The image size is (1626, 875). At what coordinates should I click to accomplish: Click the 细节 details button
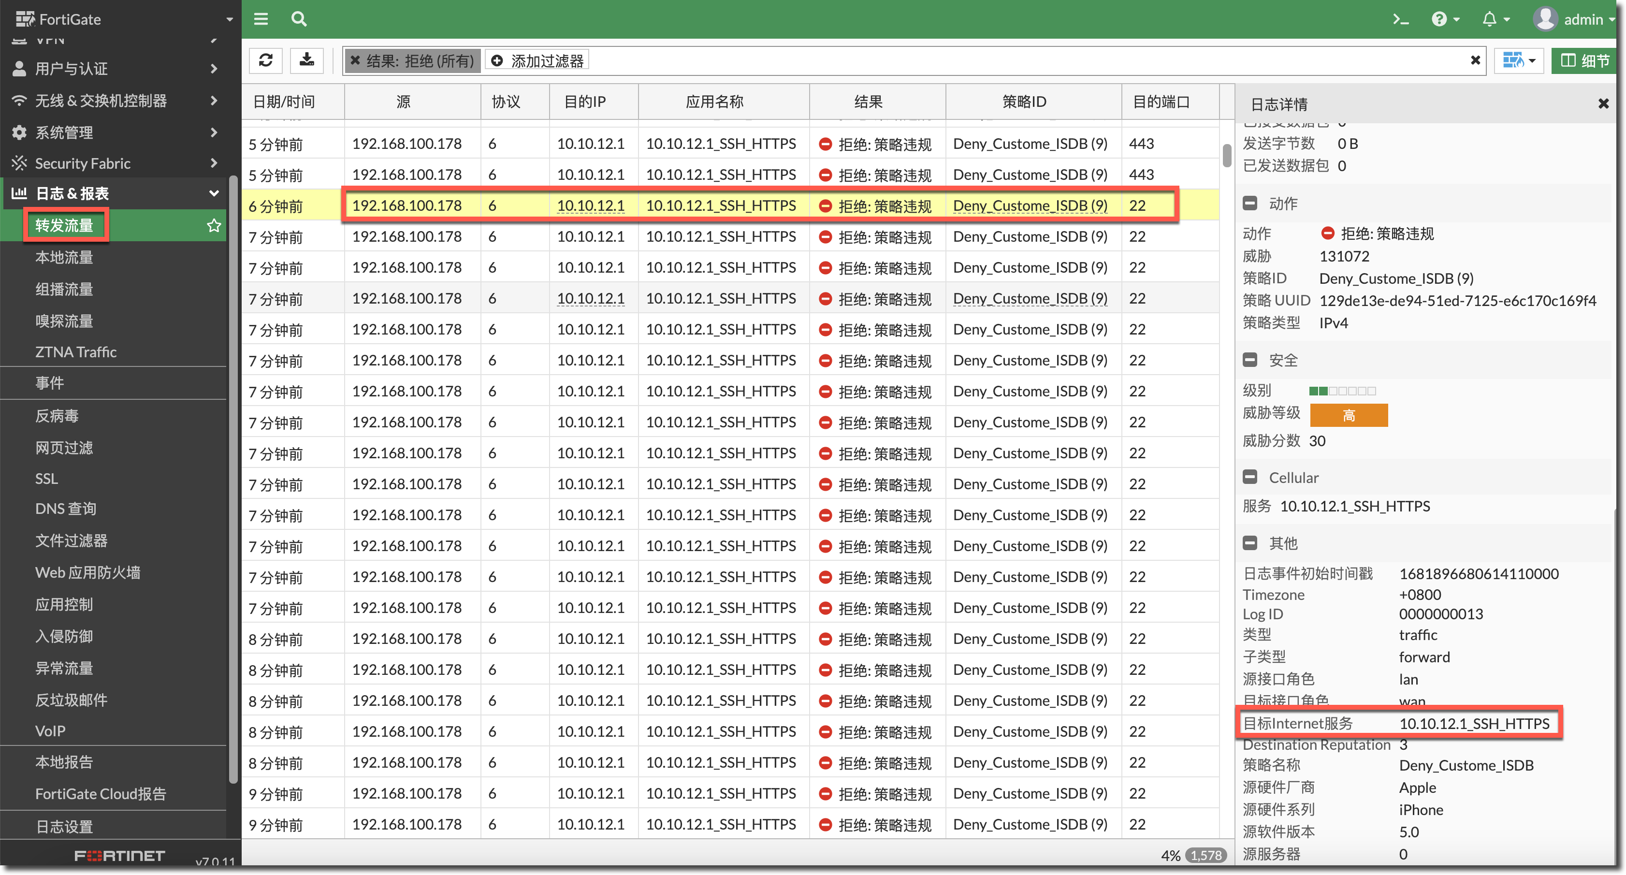click(1585, 60)
